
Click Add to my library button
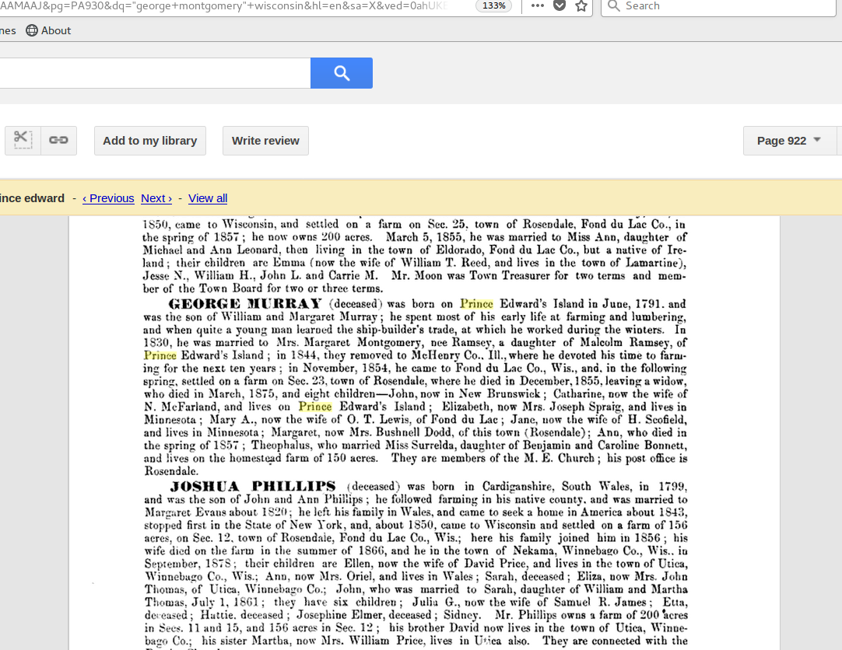tap(150, 141)
